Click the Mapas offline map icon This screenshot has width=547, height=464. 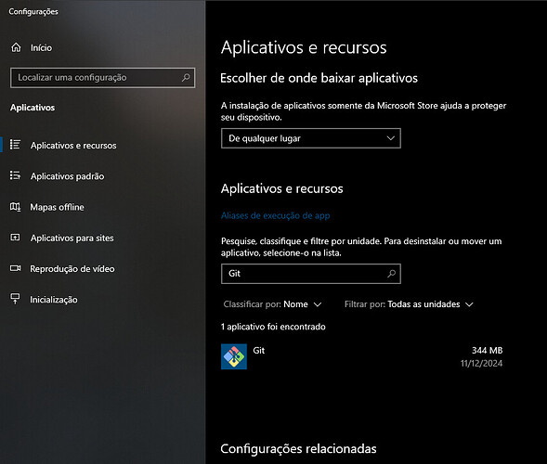15,207
